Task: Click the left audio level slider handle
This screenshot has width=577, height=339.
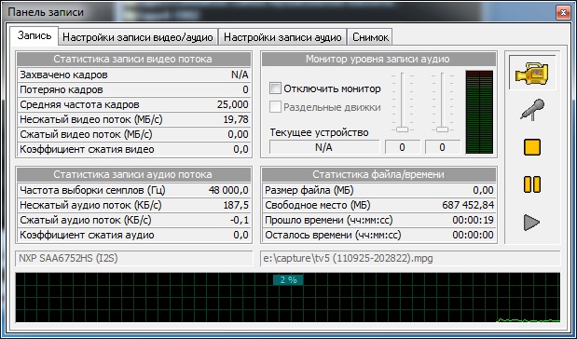Action: [402, 129]
